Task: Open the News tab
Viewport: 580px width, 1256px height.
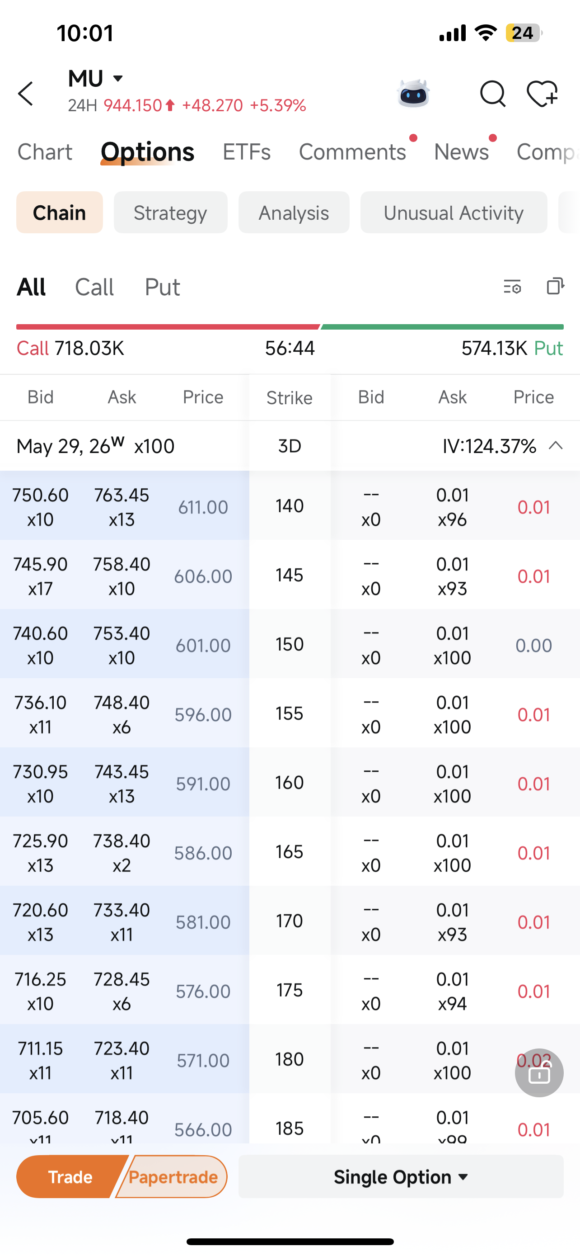Action: click(x=461, y=152)
